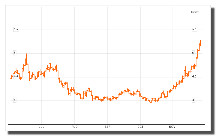This screenshot has width=216, height=136.
Task: Click the Print link
Action: click(195, 12)
